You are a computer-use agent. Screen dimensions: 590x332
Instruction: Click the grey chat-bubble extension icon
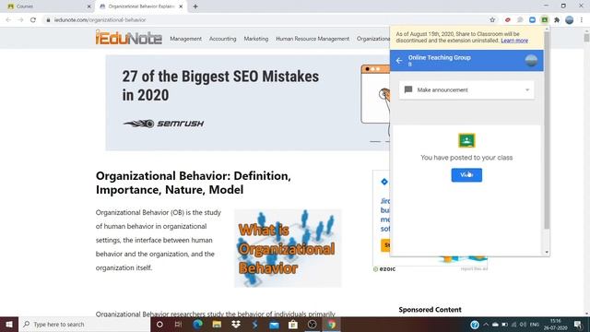coord(520,20)
